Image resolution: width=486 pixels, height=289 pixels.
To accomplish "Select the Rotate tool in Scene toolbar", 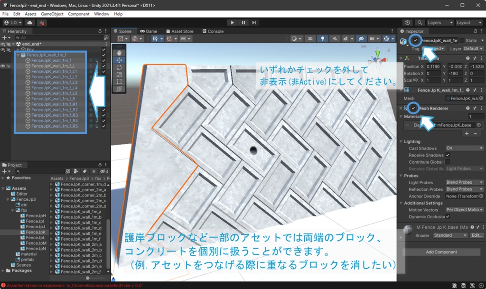I will coord(119,67).
